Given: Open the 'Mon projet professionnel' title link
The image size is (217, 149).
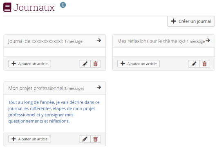Looking at the screenshot, I should point(36,88).
